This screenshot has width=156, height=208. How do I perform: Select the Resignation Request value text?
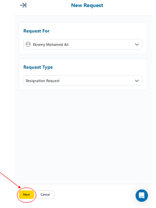pyautogui.click(x=43, y=81)
